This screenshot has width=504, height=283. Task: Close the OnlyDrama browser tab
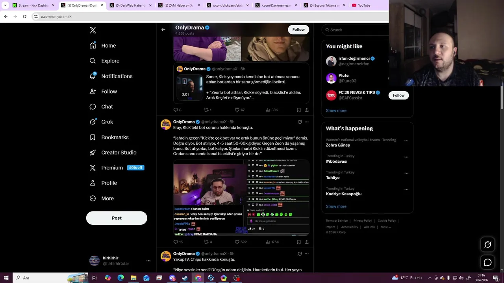coord(102,6)
